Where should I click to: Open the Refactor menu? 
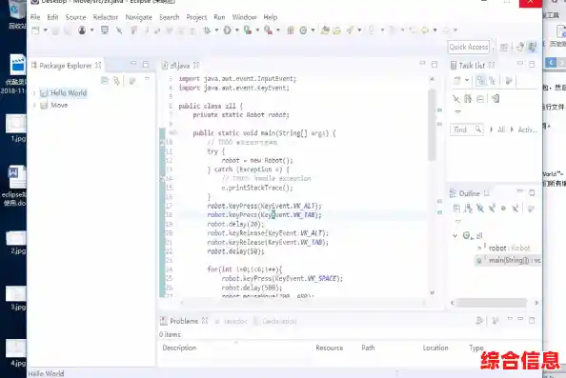tap(106, 17)
